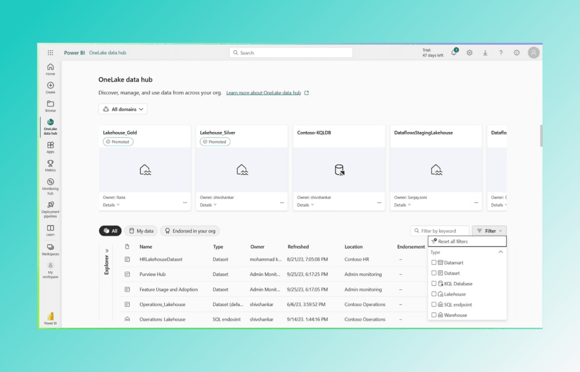Click the download icon in header
The image size is (580, 372).
(x=485, y=53)
